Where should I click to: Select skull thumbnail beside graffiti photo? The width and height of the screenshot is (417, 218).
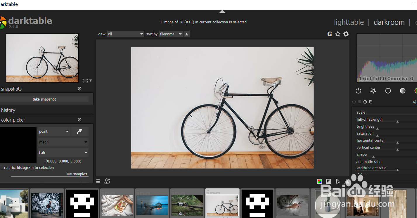pyautogui.click(x=82, y=204)
